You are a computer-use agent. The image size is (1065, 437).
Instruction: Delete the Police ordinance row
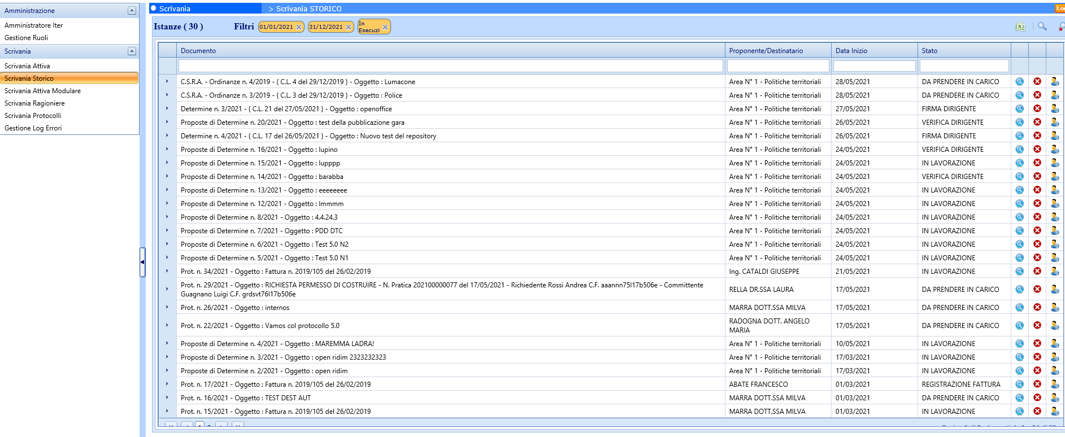1037,95
